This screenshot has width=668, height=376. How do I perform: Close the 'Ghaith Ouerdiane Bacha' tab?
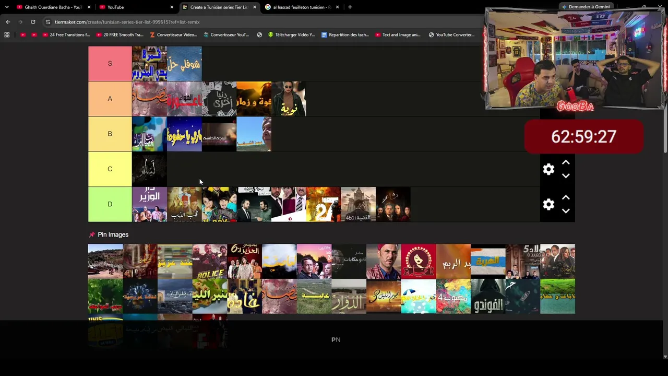[89, 7]
